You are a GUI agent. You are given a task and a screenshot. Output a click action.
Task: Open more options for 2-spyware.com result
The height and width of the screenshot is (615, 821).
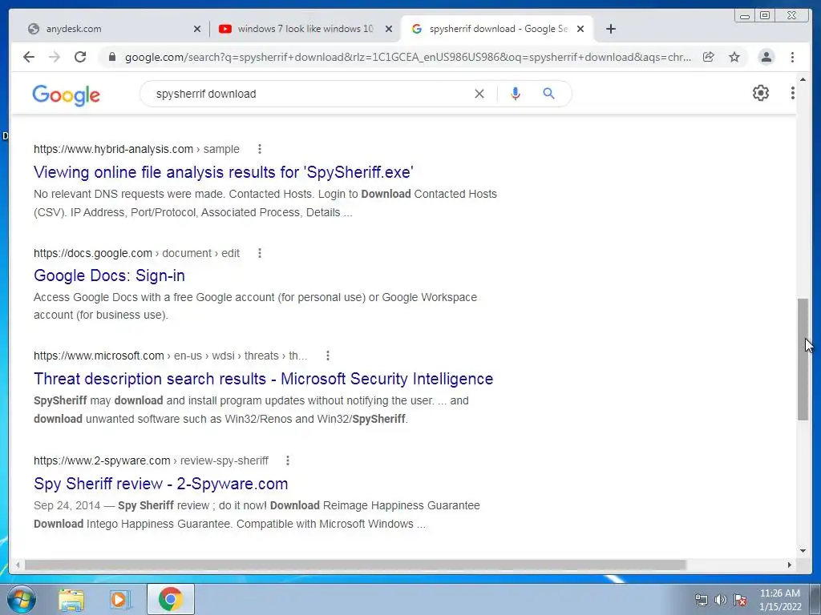[288, 460]
